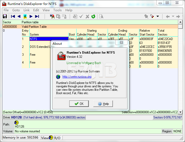Click the Sectors 0-976,773,167 range

coord(167,117)
